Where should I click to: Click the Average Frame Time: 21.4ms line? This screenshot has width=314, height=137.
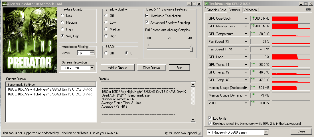pyautogui.click(x=121, y=103)
